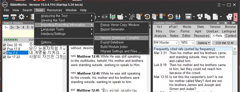The image size is (240, 92).
Task: Open dropdown arrow beside window-book icon
Action: tap(194, 17)
